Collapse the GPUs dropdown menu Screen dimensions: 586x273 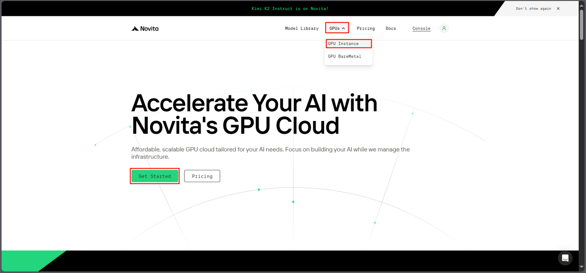click(337, 28)
